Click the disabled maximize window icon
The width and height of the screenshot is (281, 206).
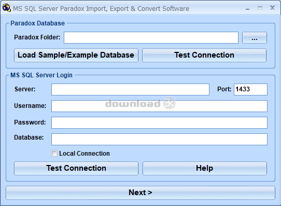tap(260, 8)
